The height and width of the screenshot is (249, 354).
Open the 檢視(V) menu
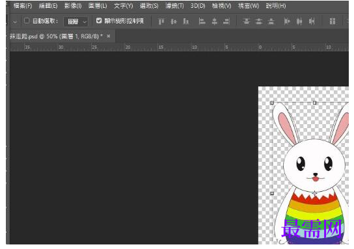[x=221, y=6]
